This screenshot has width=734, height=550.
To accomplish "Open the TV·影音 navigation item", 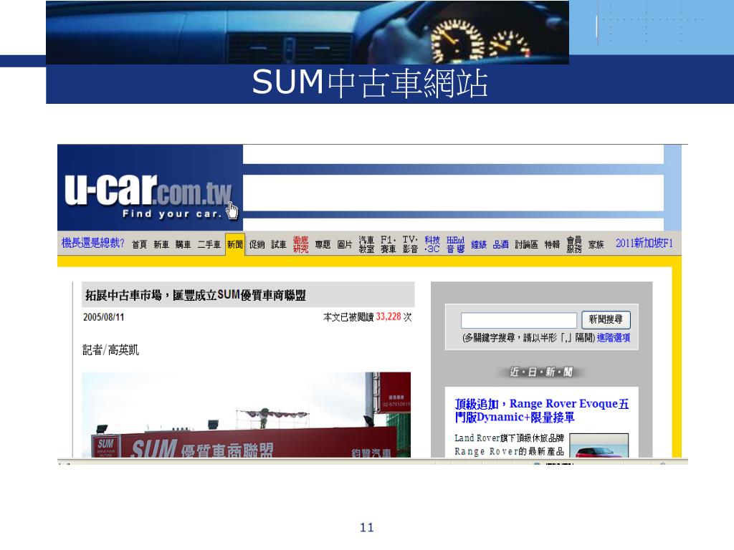I will (x=410, y=244).
